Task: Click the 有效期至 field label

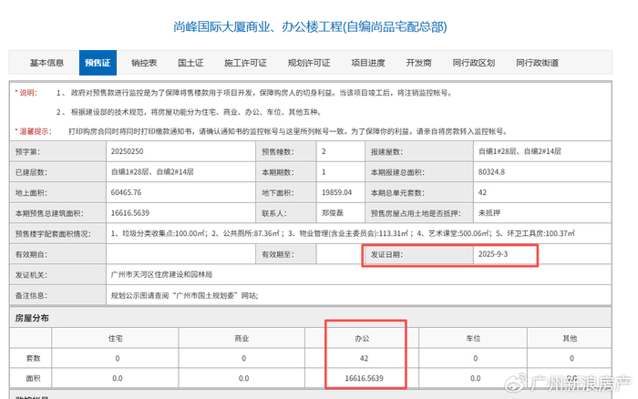Action: click(x=277, y=254)
